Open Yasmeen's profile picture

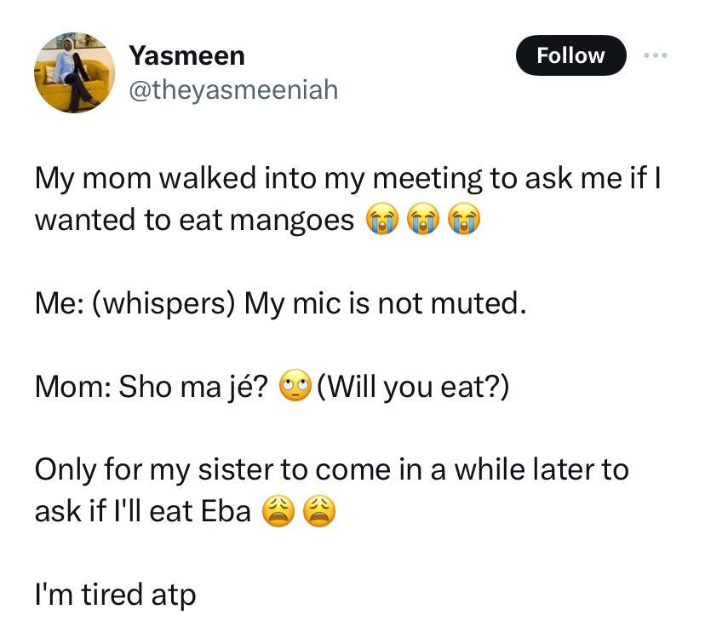click(x=74, y=72)
